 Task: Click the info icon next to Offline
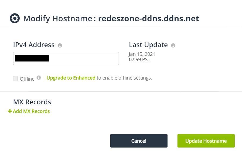39,78
